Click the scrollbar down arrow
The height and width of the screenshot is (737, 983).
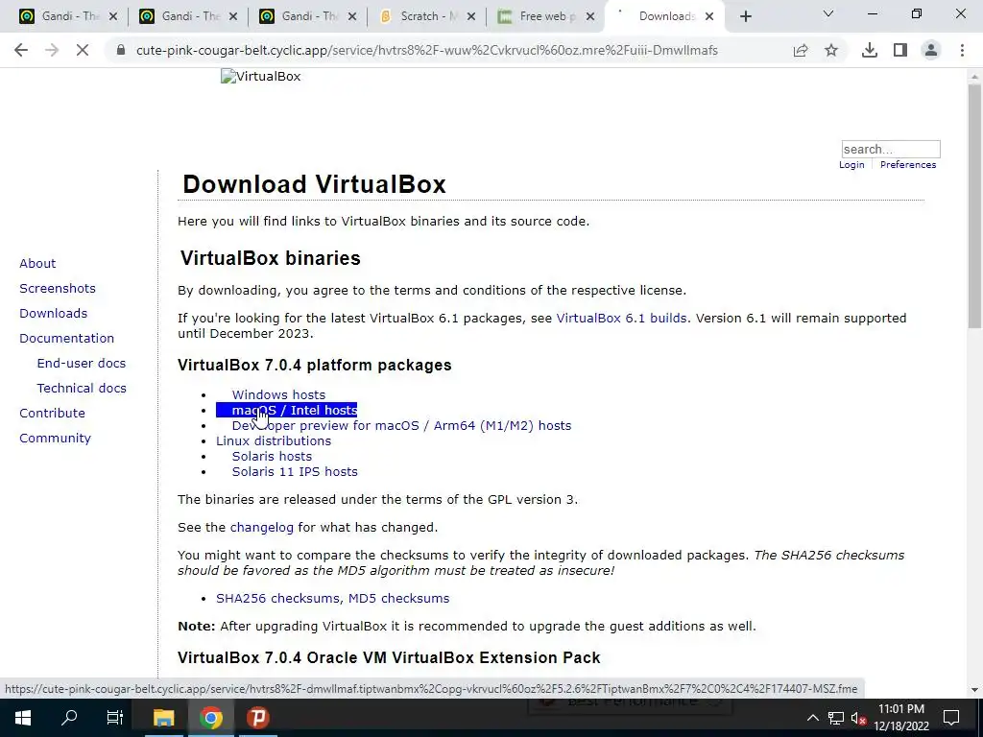click(x=975, y=689)
